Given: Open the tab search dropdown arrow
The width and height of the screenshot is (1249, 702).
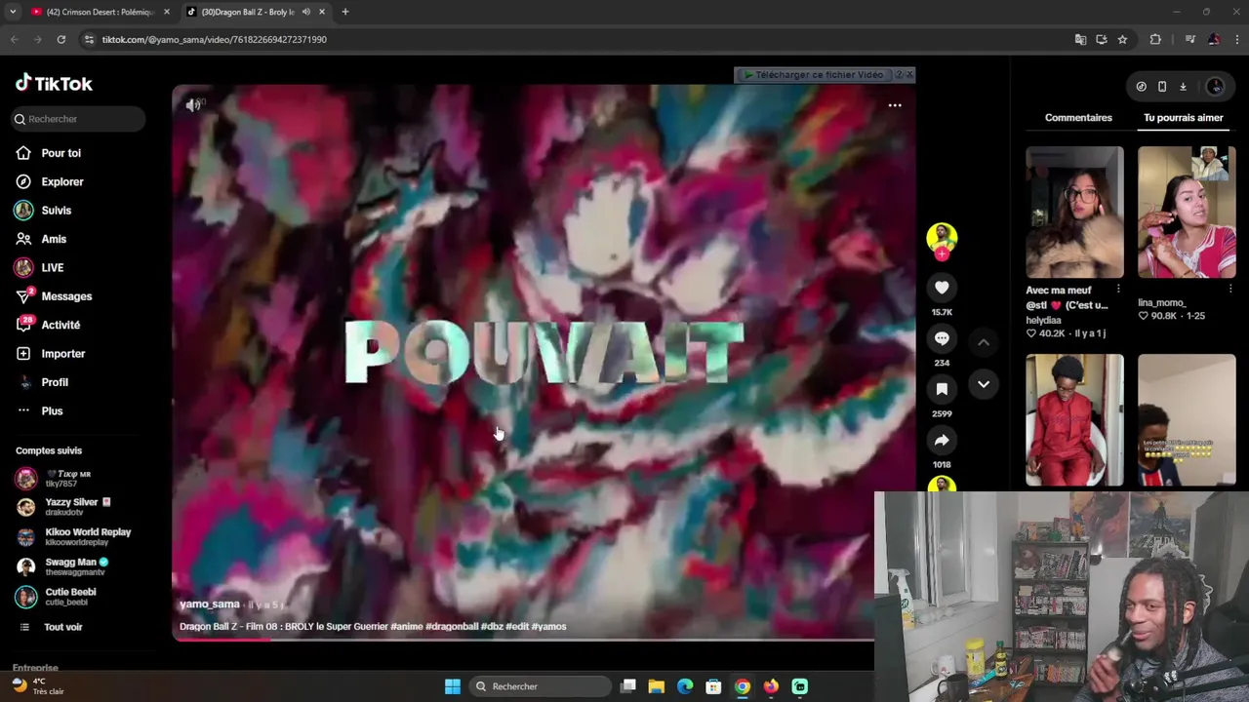Looking at the screenshot, I should (13, 12).
